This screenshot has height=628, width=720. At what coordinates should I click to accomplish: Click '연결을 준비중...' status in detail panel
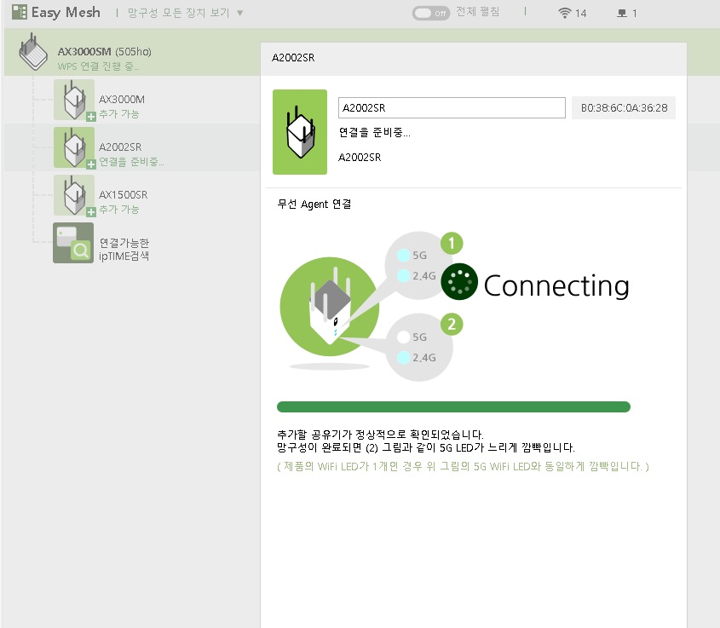click(x=375, y=133)
